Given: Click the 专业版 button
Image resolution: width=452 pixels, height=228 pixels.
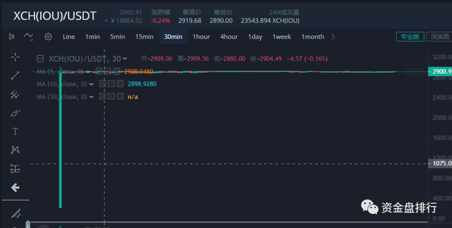Looking at the screenshot, I should [410, 37].
